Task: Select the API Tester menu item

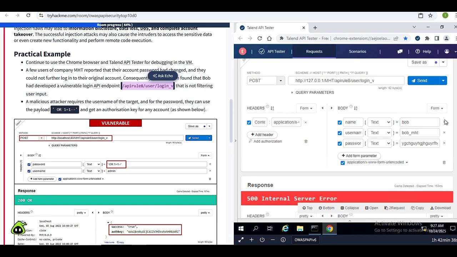Action: click(272, 51)
